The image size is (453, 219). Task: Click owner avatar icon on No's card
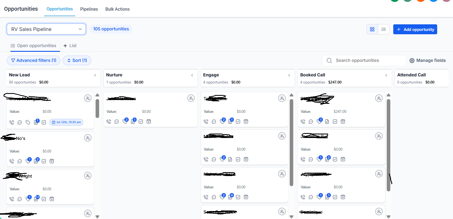(88, 138)
